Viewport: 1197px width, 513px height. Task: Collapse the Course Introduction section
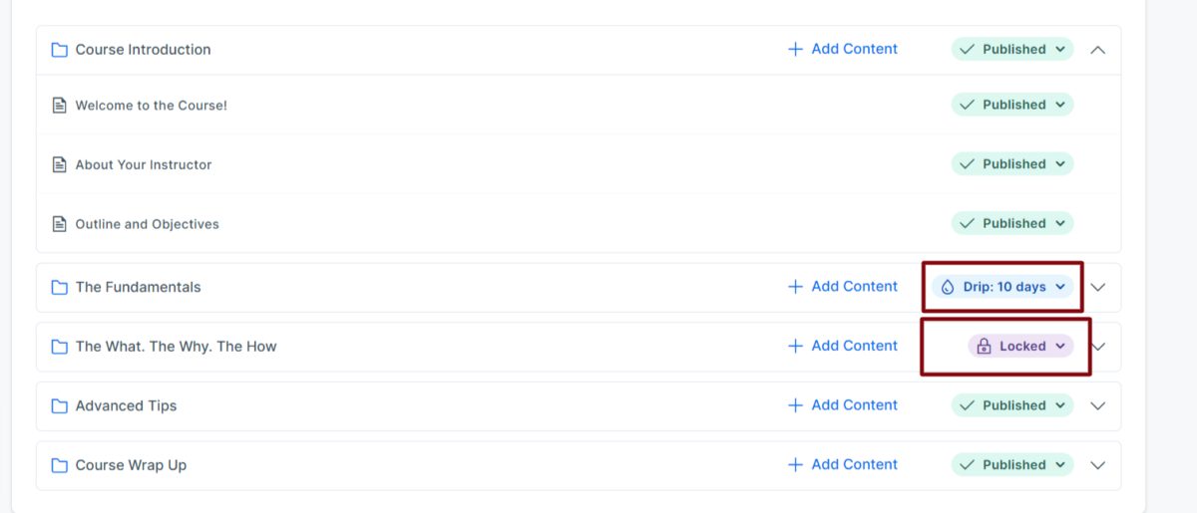point(1098,49)
